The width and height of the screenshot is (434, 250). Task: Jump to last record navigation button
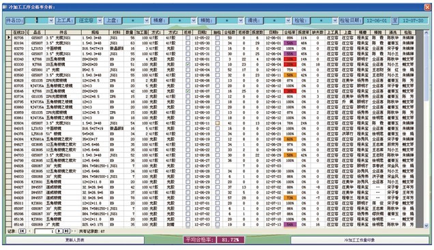(66, 231)
